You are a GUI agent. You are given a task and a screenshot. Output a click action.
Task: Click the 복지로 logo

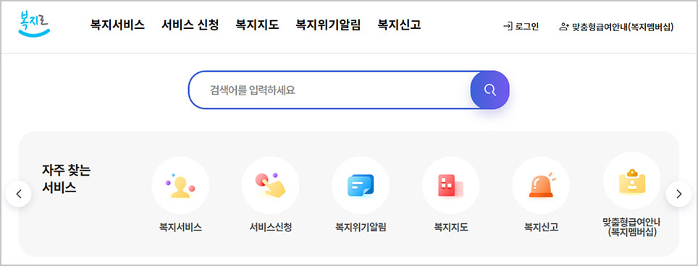(34, 24)
